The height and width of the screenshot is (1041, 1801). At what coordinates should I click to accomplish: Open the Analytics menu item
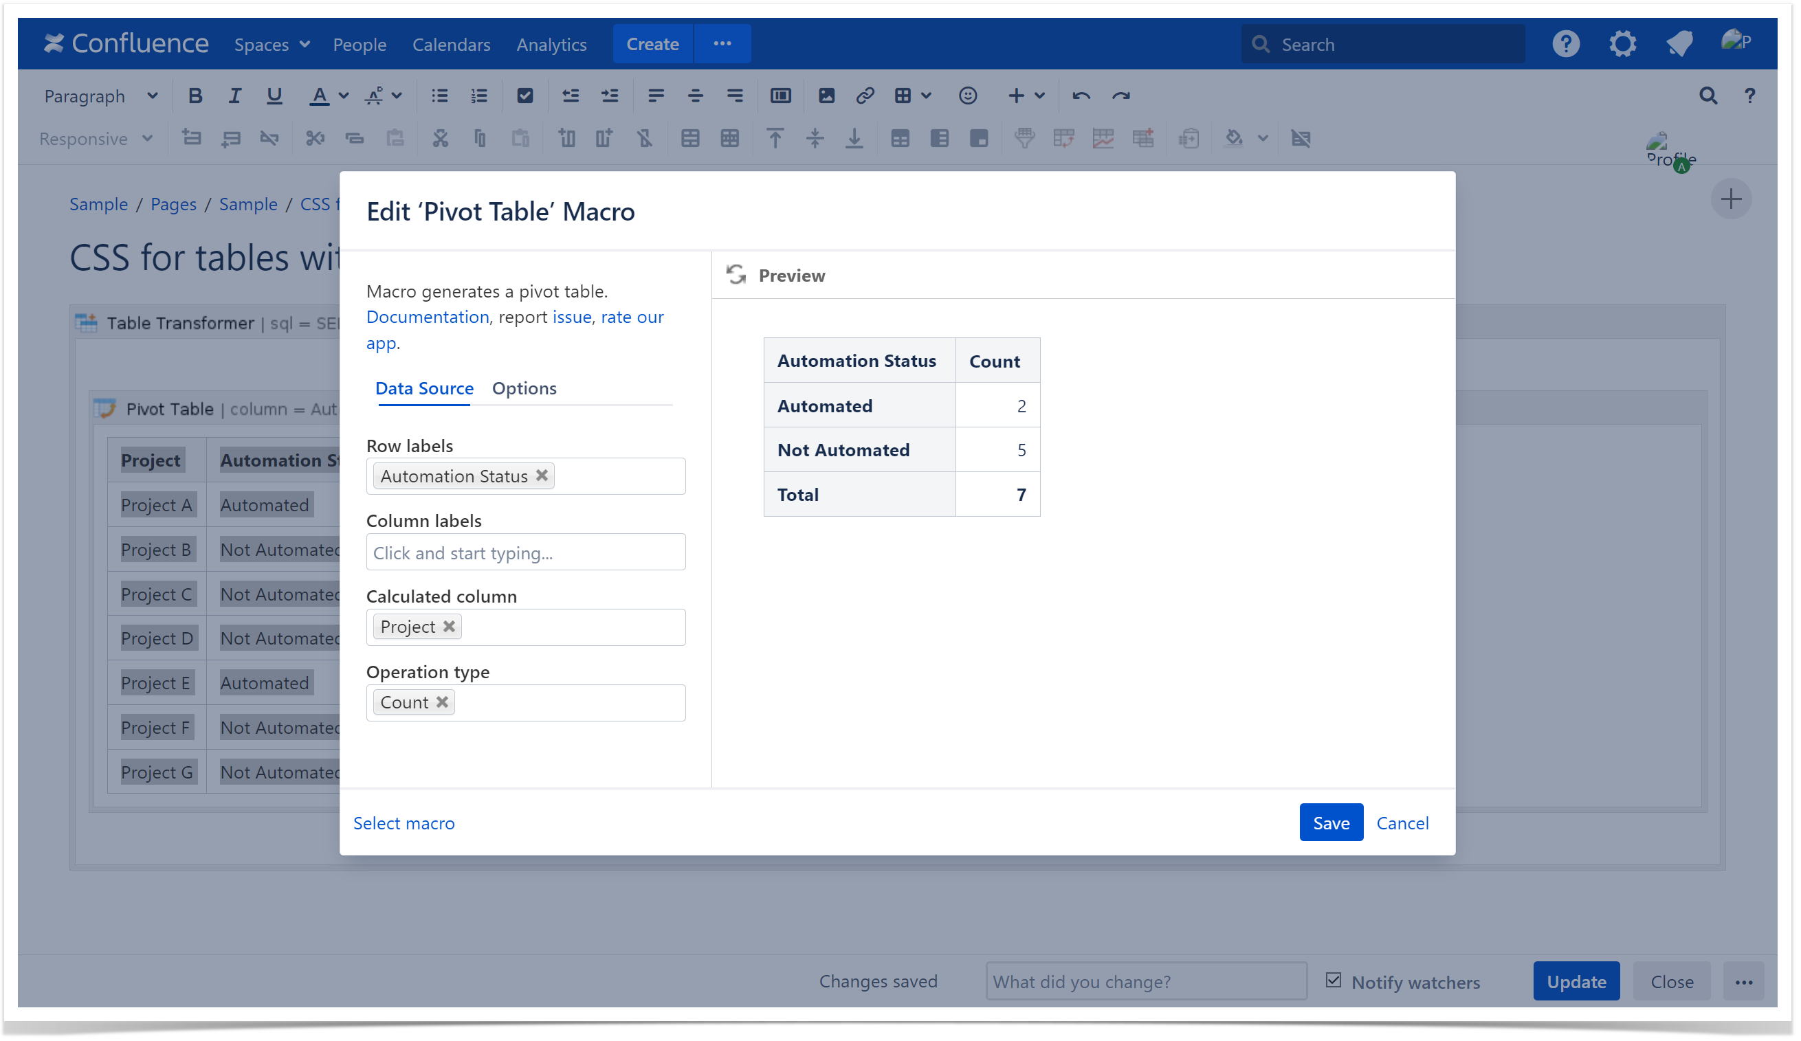tap(553, 44)
